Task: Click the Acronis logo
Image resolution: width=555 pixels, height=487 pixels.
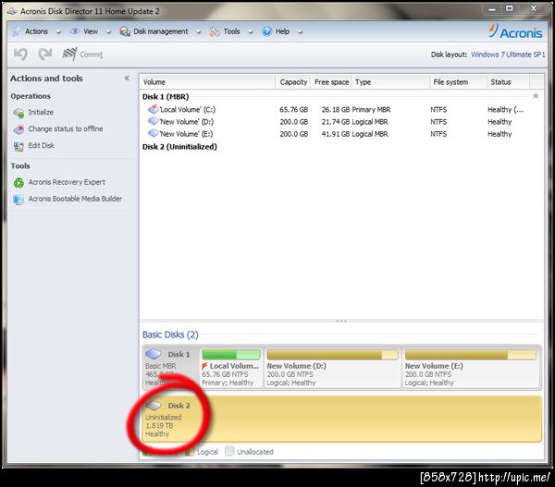Action: tap(515, 31)
